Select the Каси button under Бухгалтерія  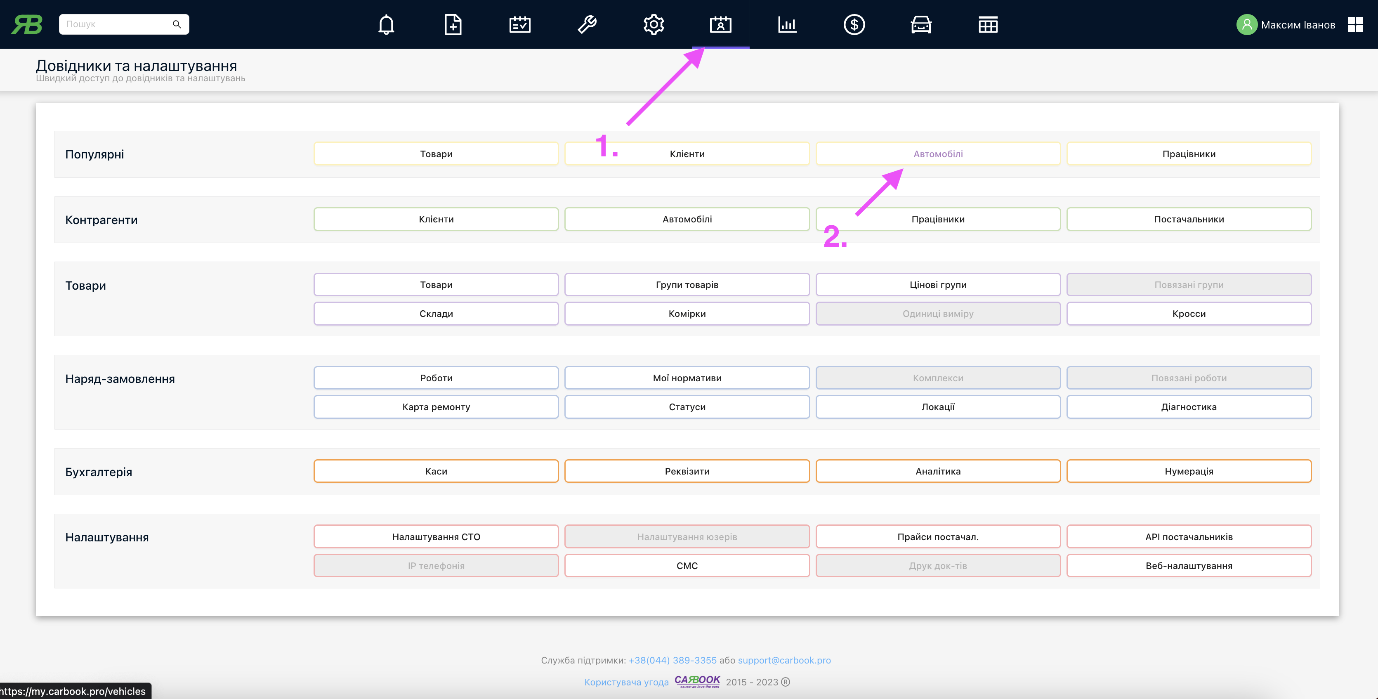click(435, 471)
